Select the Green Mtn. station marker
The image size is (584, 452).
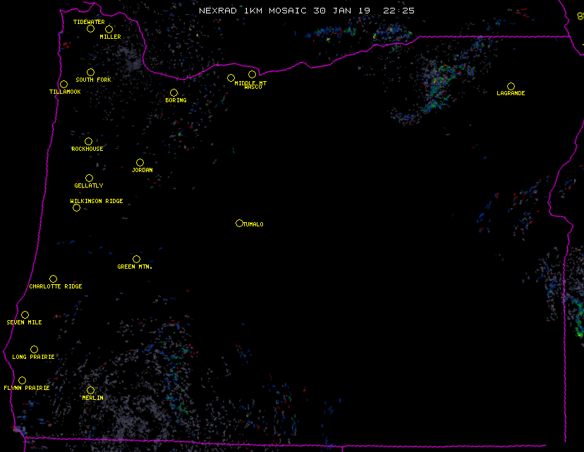coord(136,259)
